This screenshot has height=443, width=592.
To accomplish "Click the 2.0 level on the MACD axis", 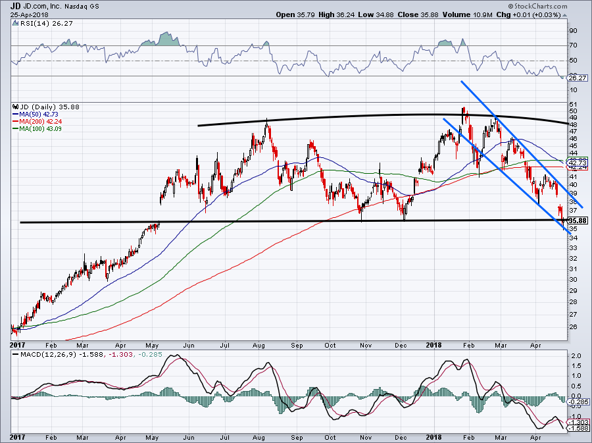I will (x=576, y=355).
